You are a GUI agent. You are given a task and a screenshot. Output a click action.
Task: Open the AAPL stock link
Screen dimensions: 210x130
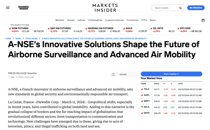147,95
